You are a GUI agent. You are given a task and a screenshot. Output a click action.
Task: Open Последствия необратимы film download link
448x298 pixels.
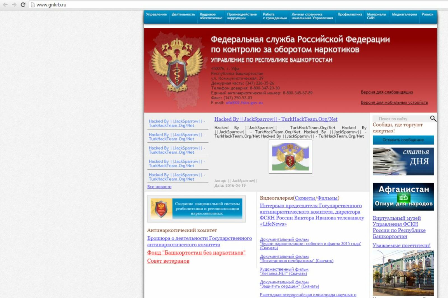pos(297,259)
